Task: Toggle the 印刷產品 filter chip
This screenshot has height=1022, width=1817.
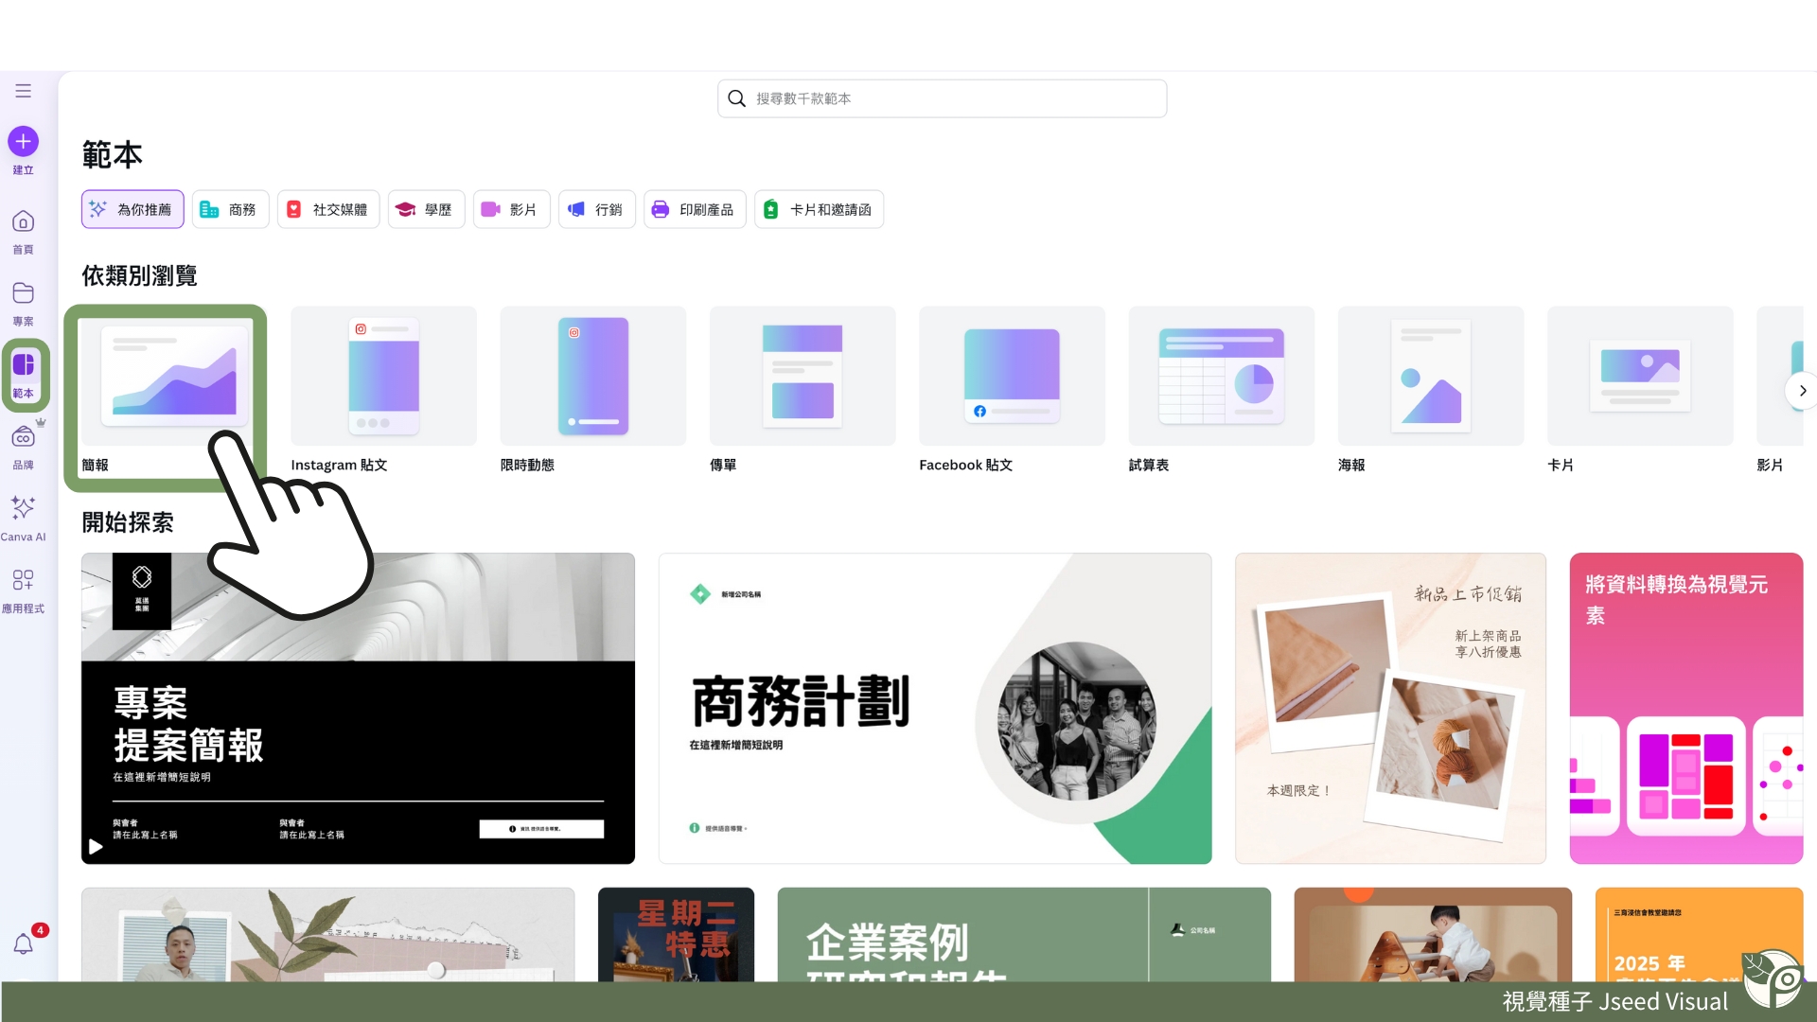Action: pyautogui.click(x=695, y=209)
